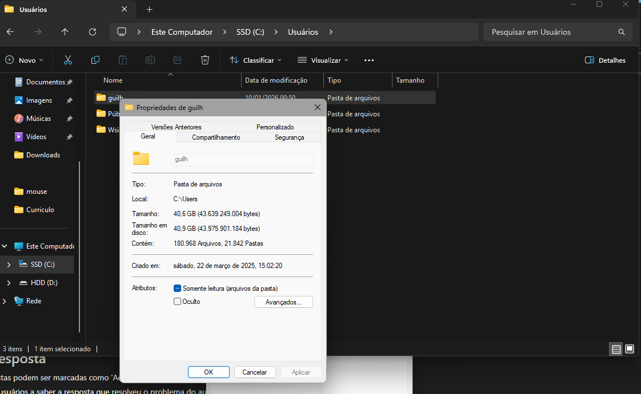Open Downloads in sidebar
The height and width of the screenshot is (394, 641).
pyautogui.click(x=42, y=155)
